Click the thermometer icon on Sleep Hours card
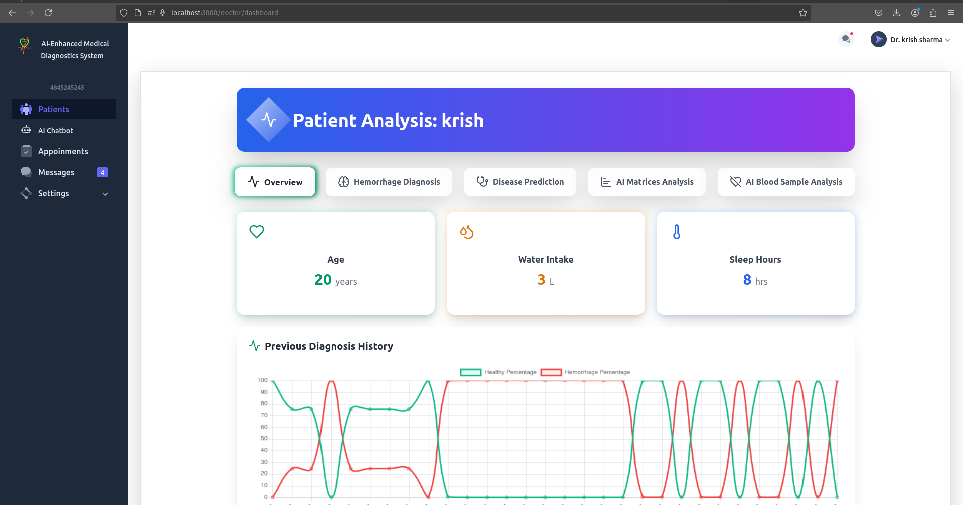Image resolution: width=963 pixels, height=505 pixels. point(677,232)
